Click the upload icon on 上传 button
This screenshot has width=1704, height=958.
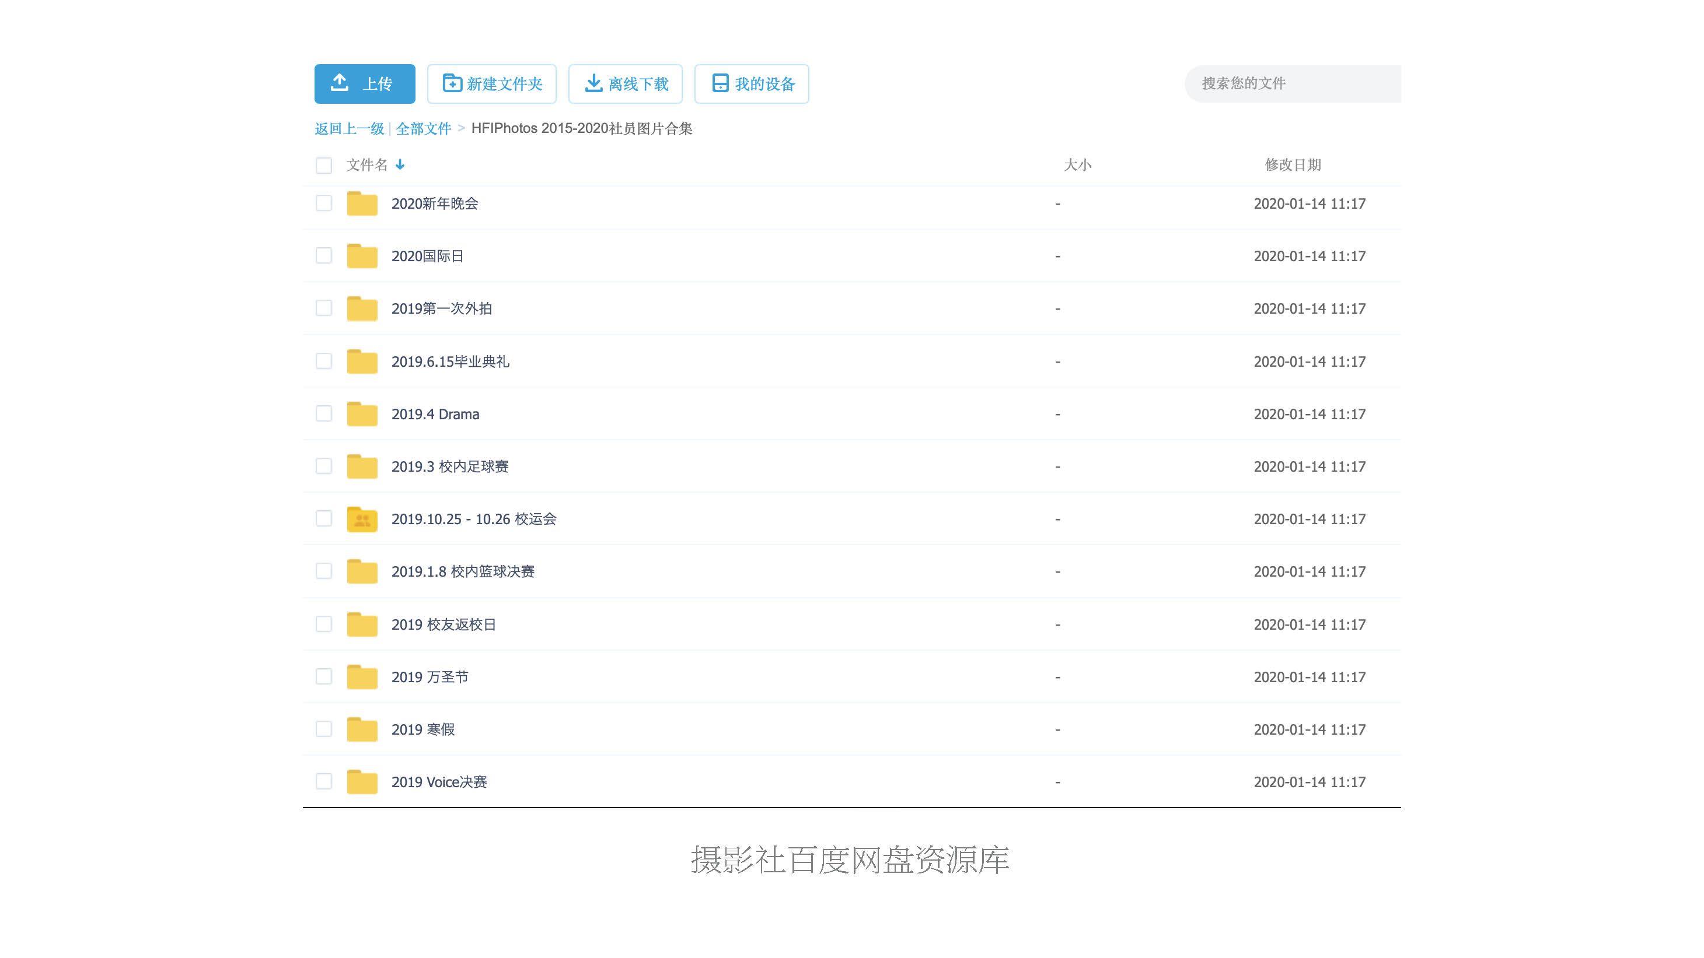tap(340, 83)
